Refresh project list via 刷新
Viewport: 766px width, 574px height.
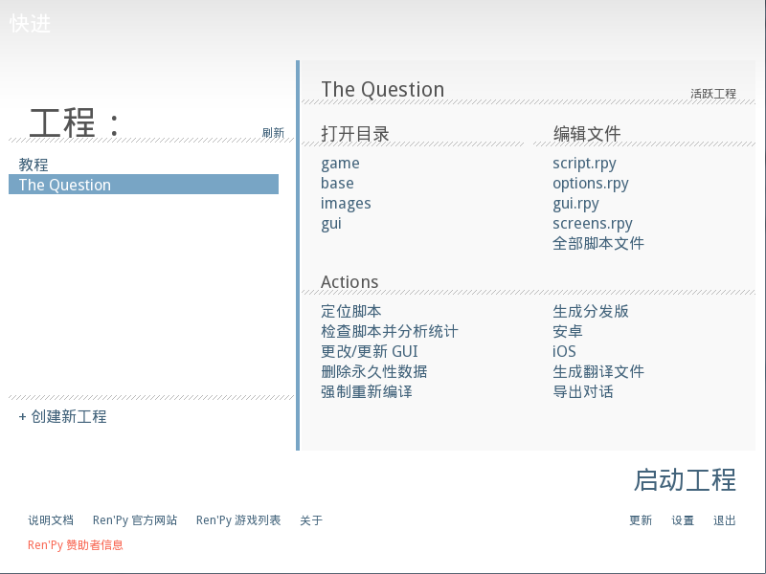coord(273,133)
